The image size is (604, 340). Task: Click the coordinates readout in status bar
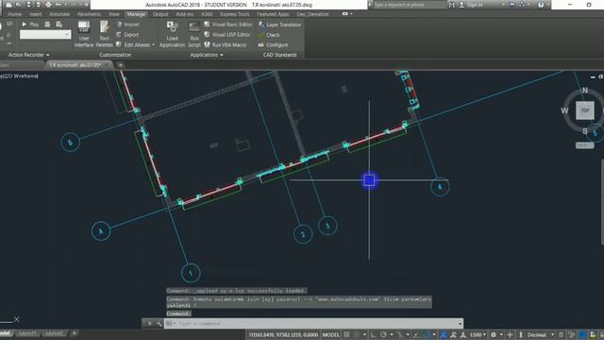tap(283, 334)
